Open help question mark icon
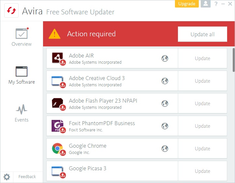 click(x=216, y=4)
